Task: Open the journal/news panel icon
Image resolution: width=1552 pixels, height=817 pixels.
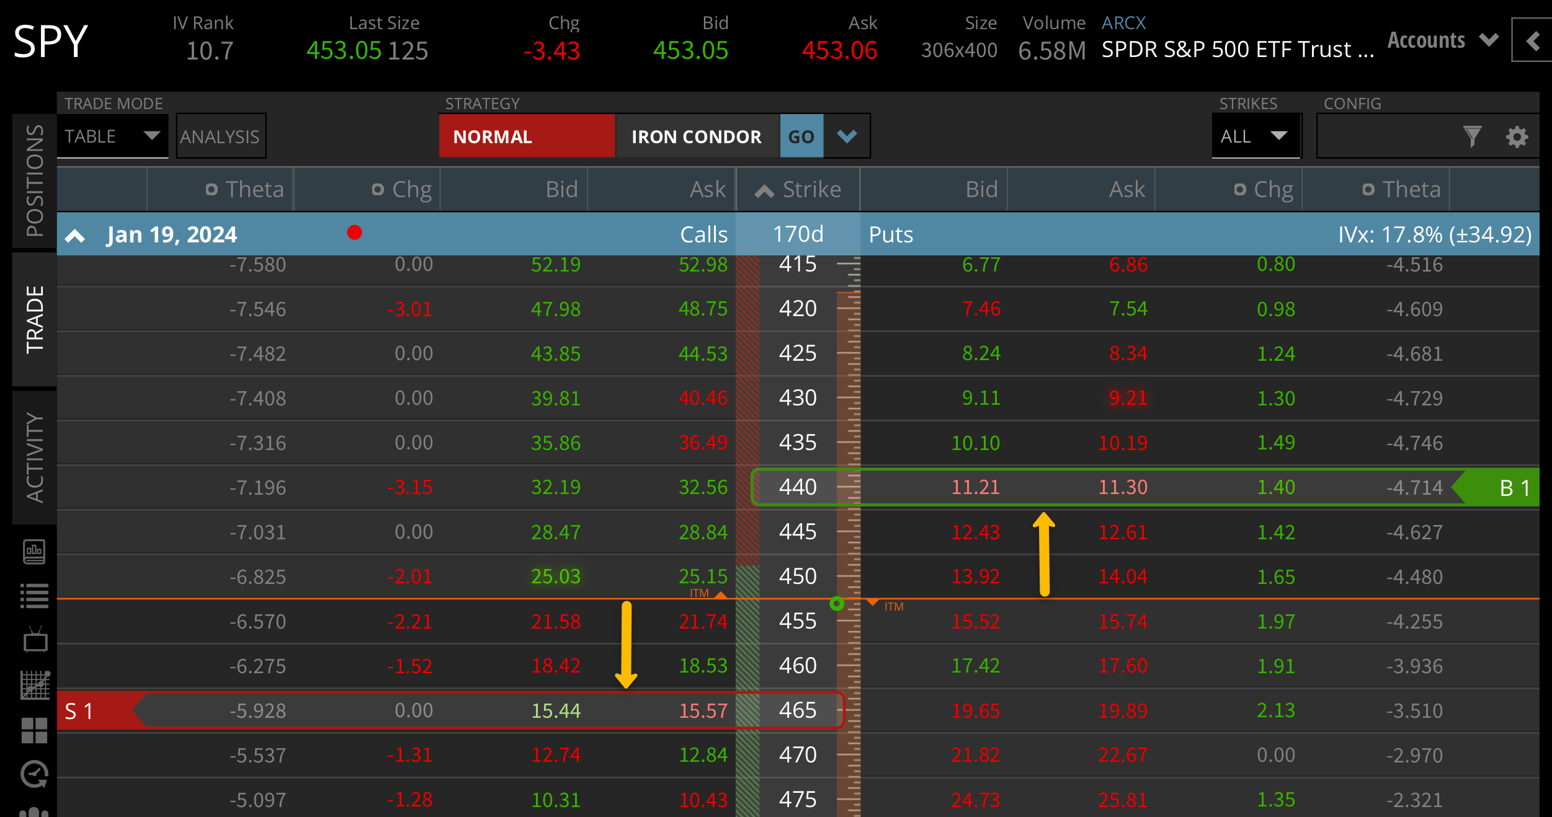Action: [x=34, y=551]
